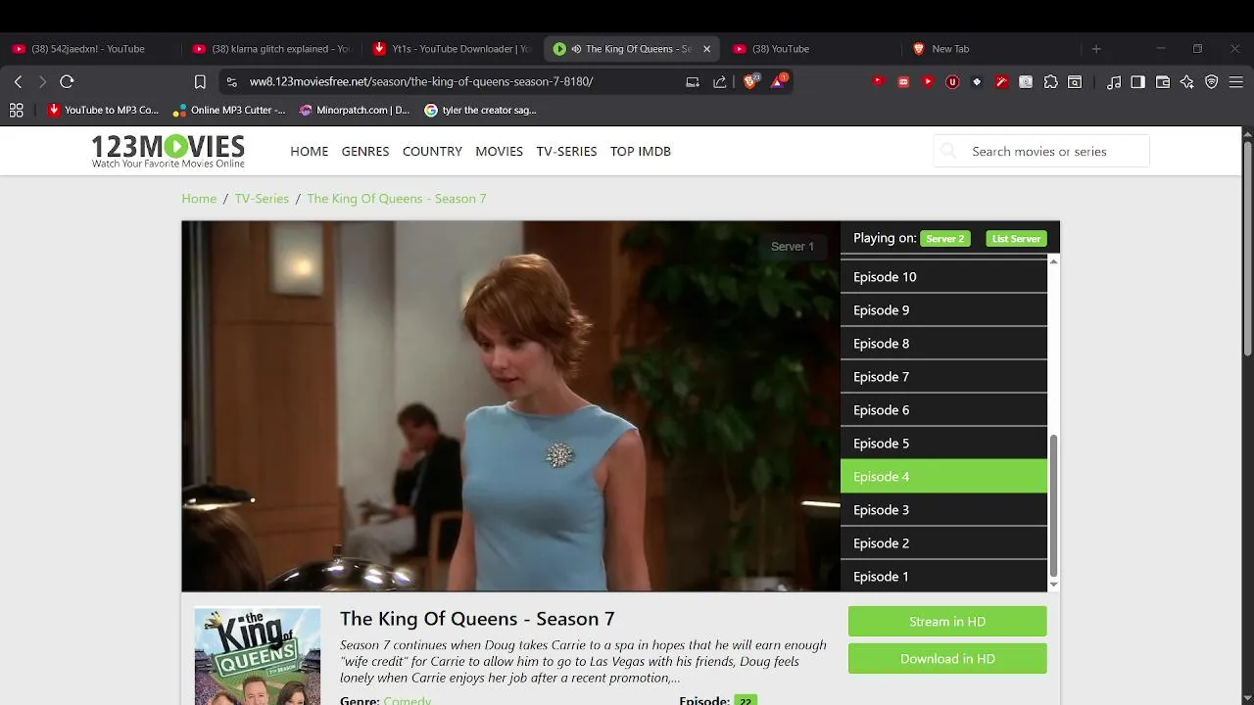1254x705 pixels.
Task: Open the MOVIES menu item
Action: (500, 151)
